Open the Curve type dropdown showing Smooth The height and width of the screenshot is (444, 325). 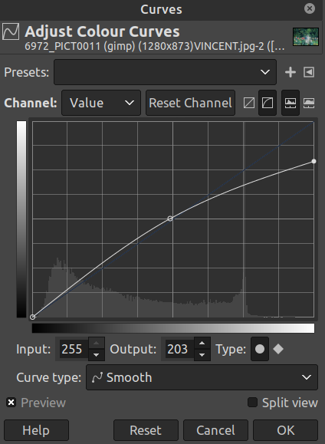click(x=202, y=377)
